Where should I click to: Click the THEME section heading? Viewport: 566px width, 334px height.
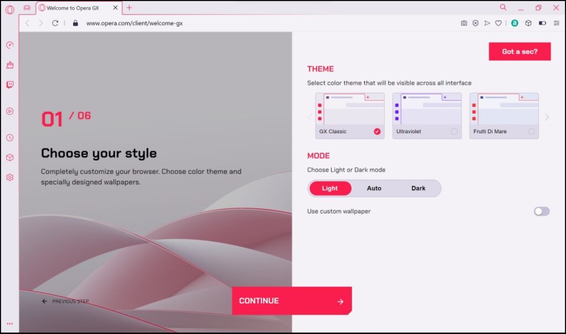click(321, 69)
